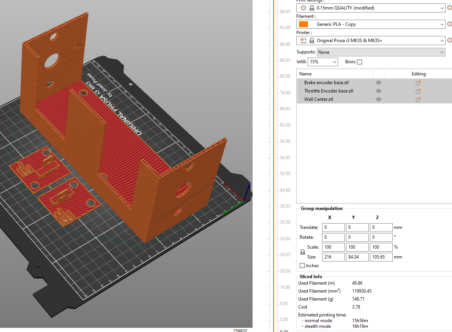Edit Wall Center.stl object settings icon
452x332 pixels.
coord(418,100)
